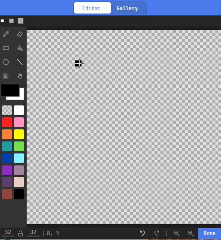Undo the last action
This screenshot has height=240, width=221.
(142, 233)
